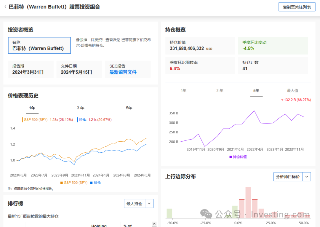The image size is (320, 227).
Task: Open the 最大持仓 ranking dropdown
Action: 134,204
